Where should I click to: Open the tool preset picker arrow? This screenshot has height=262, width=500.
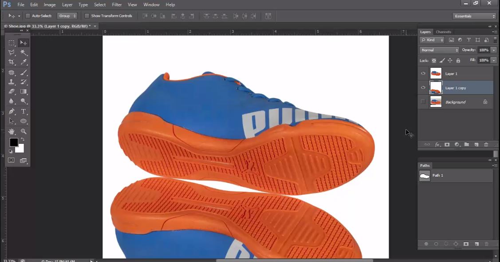coord(19,16)
